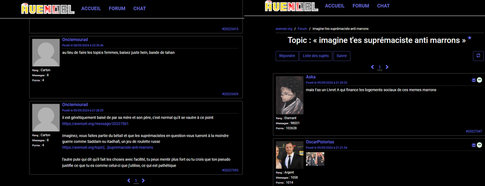The height and width of the screenshot is (186, 485).
Task: Open CHAT in the right window navbar
Action: coord(383,6)
